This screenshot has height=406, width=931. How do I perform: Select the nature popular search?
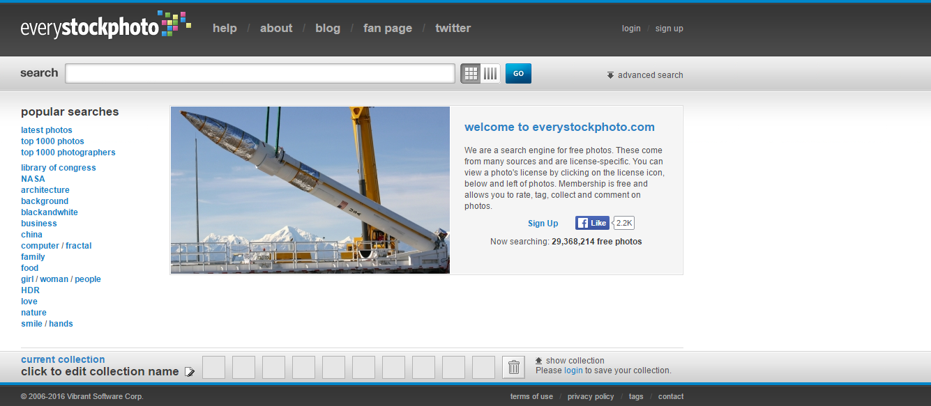coord(33,313)
